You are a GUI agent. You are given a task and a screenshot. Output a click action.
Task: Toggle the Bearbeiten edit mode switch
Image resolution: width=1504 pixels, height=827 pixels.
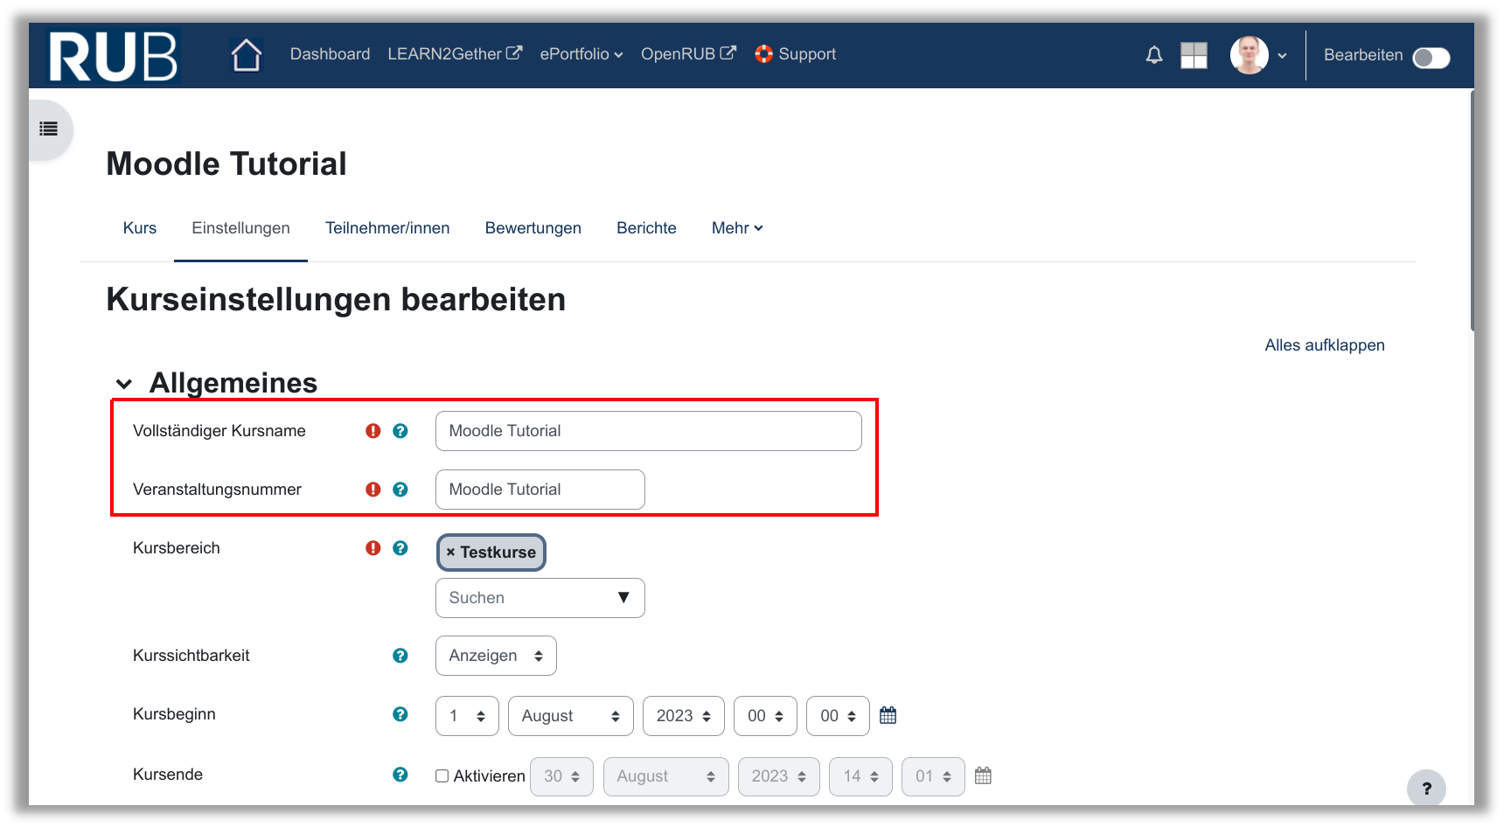[1431, 58]
